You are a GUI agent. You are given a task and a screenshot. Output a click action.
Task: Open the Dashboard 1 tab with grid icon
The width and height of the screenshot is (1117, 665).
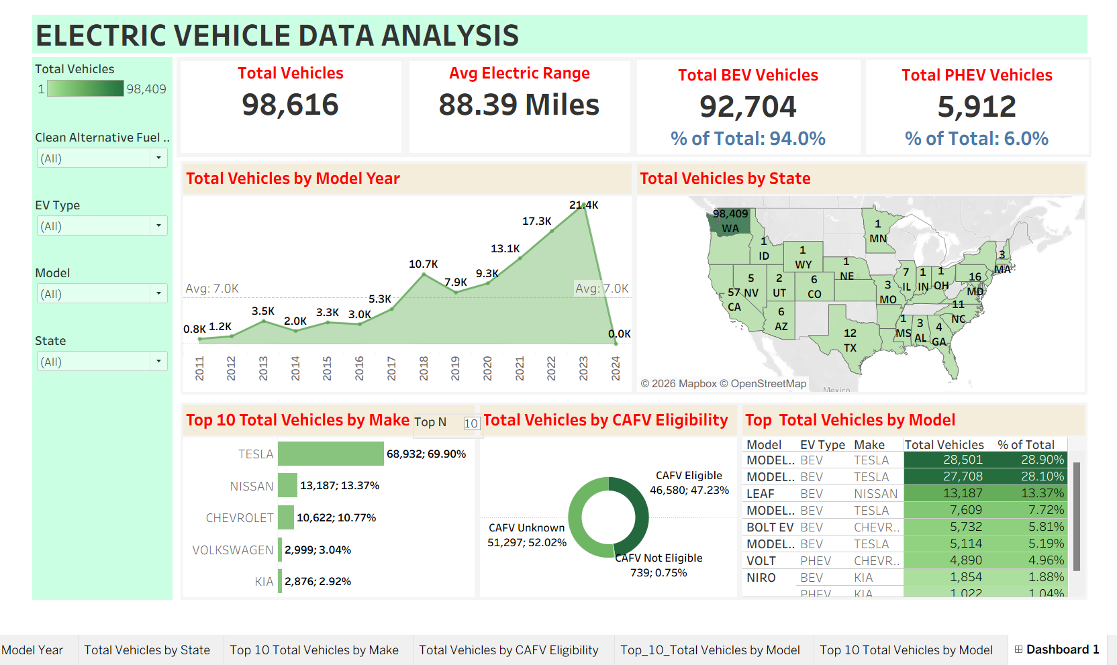click(x=1057, y=650)
